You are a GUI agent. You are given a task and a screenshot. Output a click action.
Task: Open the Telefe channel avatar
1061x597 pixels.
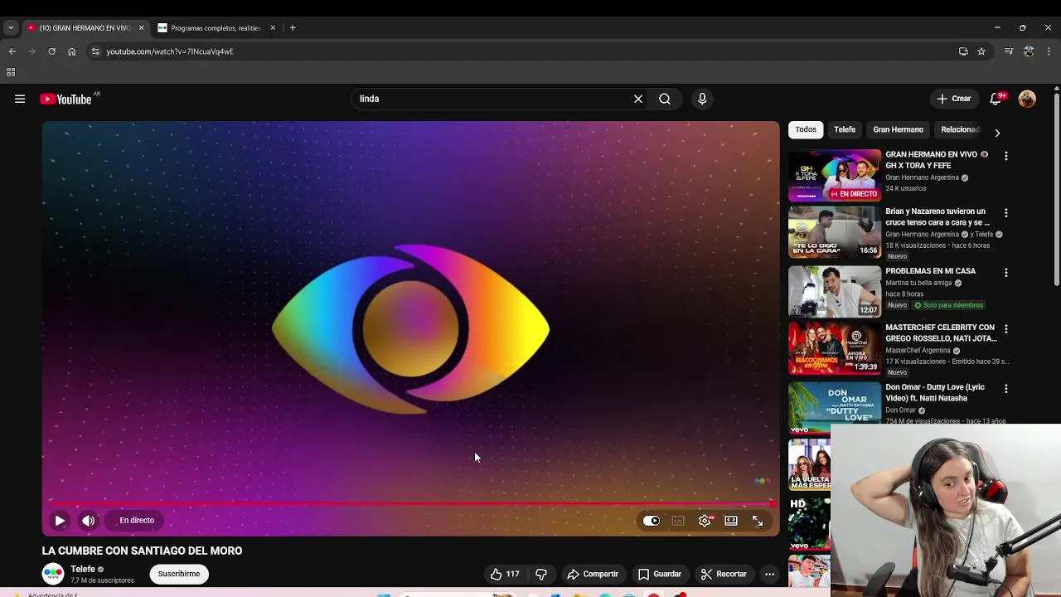[x=53, y=574]
